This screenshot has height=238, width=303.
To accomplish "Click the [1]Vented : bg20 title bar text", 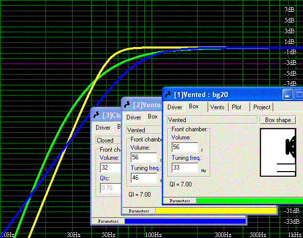I will [201, 94].
